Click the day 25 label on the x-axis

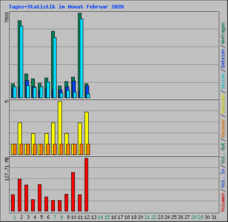click(174, 217)
